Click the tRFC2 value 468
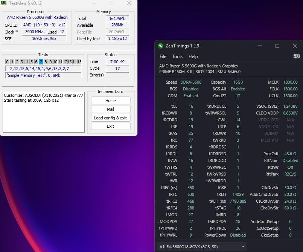The width and height of the screenshot is (303, 252). pos(191,201)
